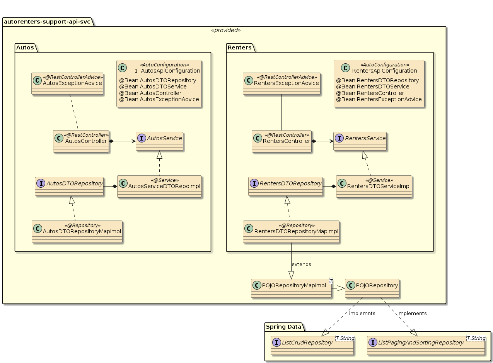Viewport: 493px width, 363px height.
Task: Click the RentersExceptionAdvice class name
Action: click(287, 83)
